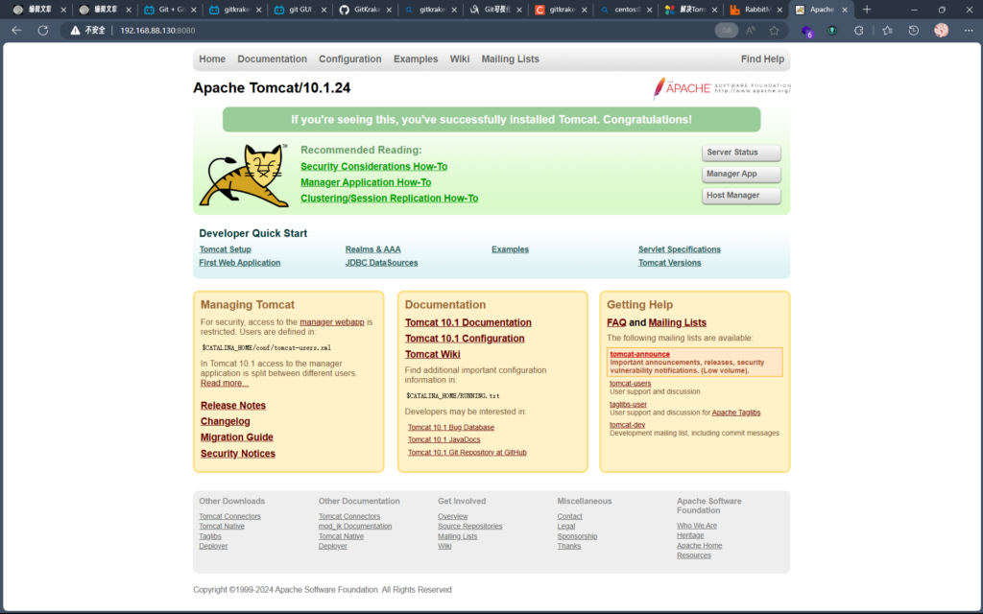Close the GitHub GitKraken tab
Image resolution: width=983 pixels, height=614 pixels.
pyautogui.click(x=389, y=10)
